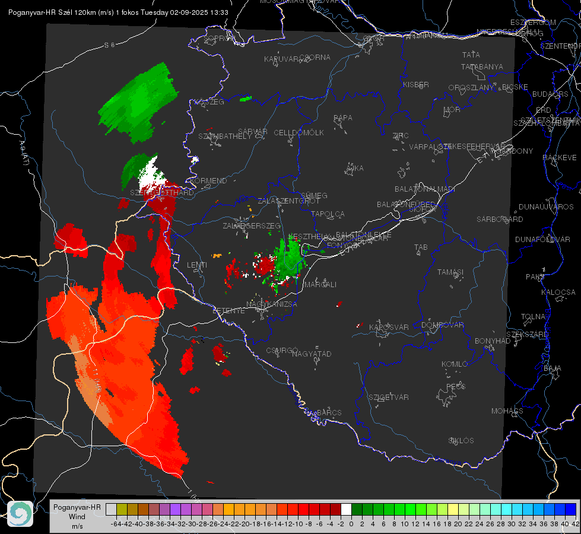Click the SARVAR town label
Image resolution: width=581 pixels, height=534 pixels.
coord(253,132)
